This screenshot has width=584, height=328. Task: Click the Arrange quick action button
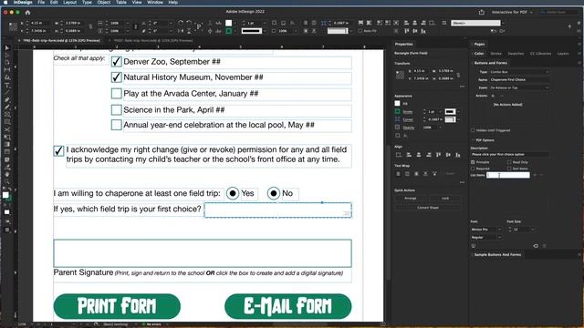click(x=411, y=199)
